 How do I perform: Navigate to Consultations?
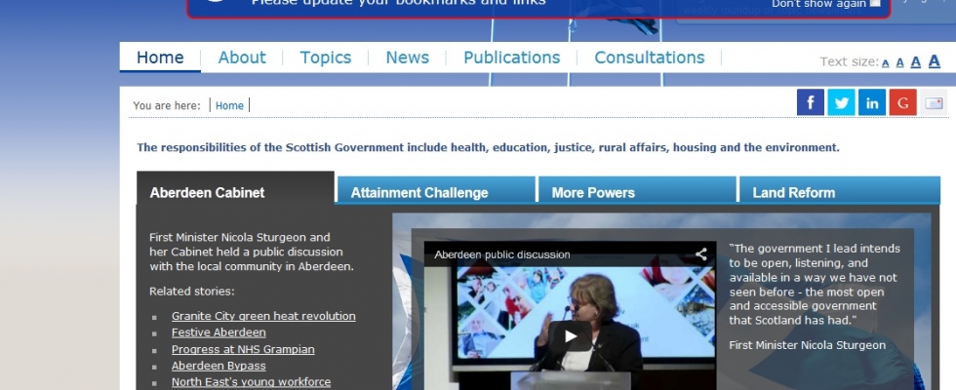point(650,58)
